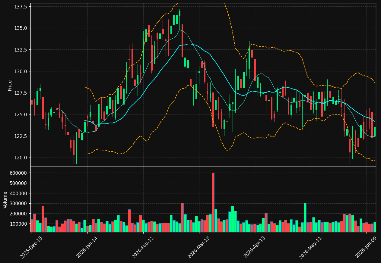Screen dimensions: 381x263
Task: Click the 2026-Jun-09 date label
Action: tap(367, 247)
